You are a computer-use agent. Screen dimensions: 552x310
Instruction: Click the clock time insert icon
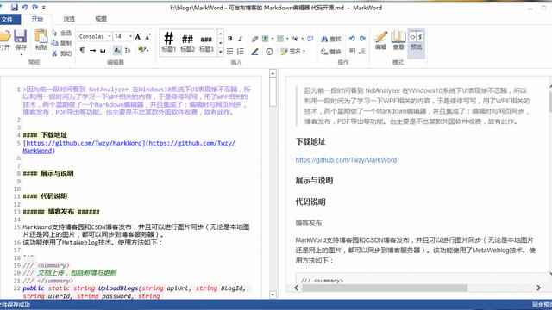point(270,52)
